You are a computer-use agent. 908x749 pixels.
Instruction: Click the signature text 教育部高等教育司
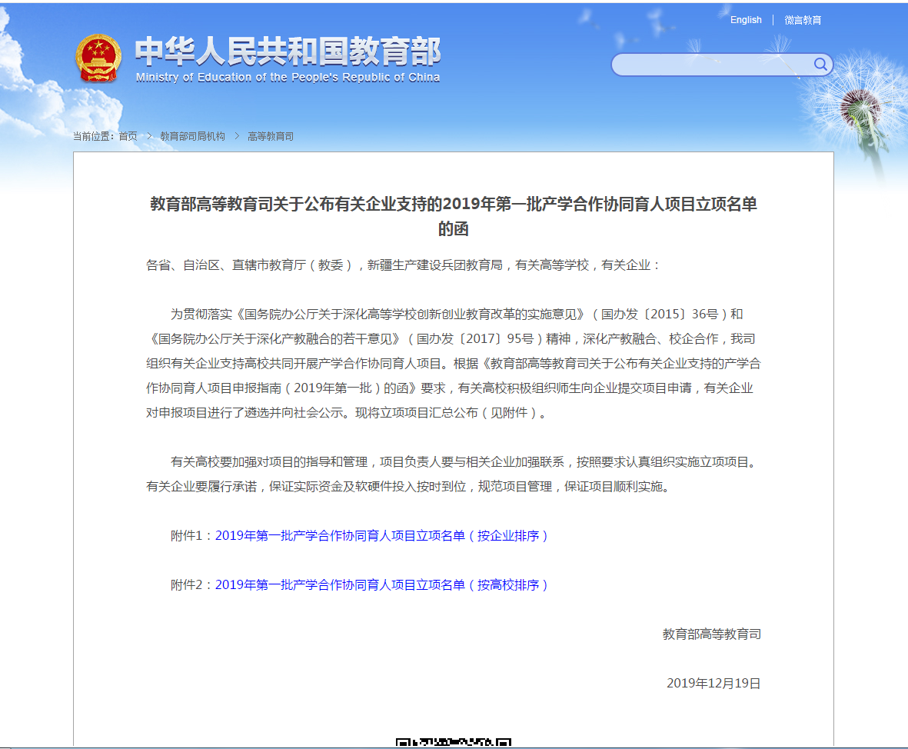[x=712, y=634]
